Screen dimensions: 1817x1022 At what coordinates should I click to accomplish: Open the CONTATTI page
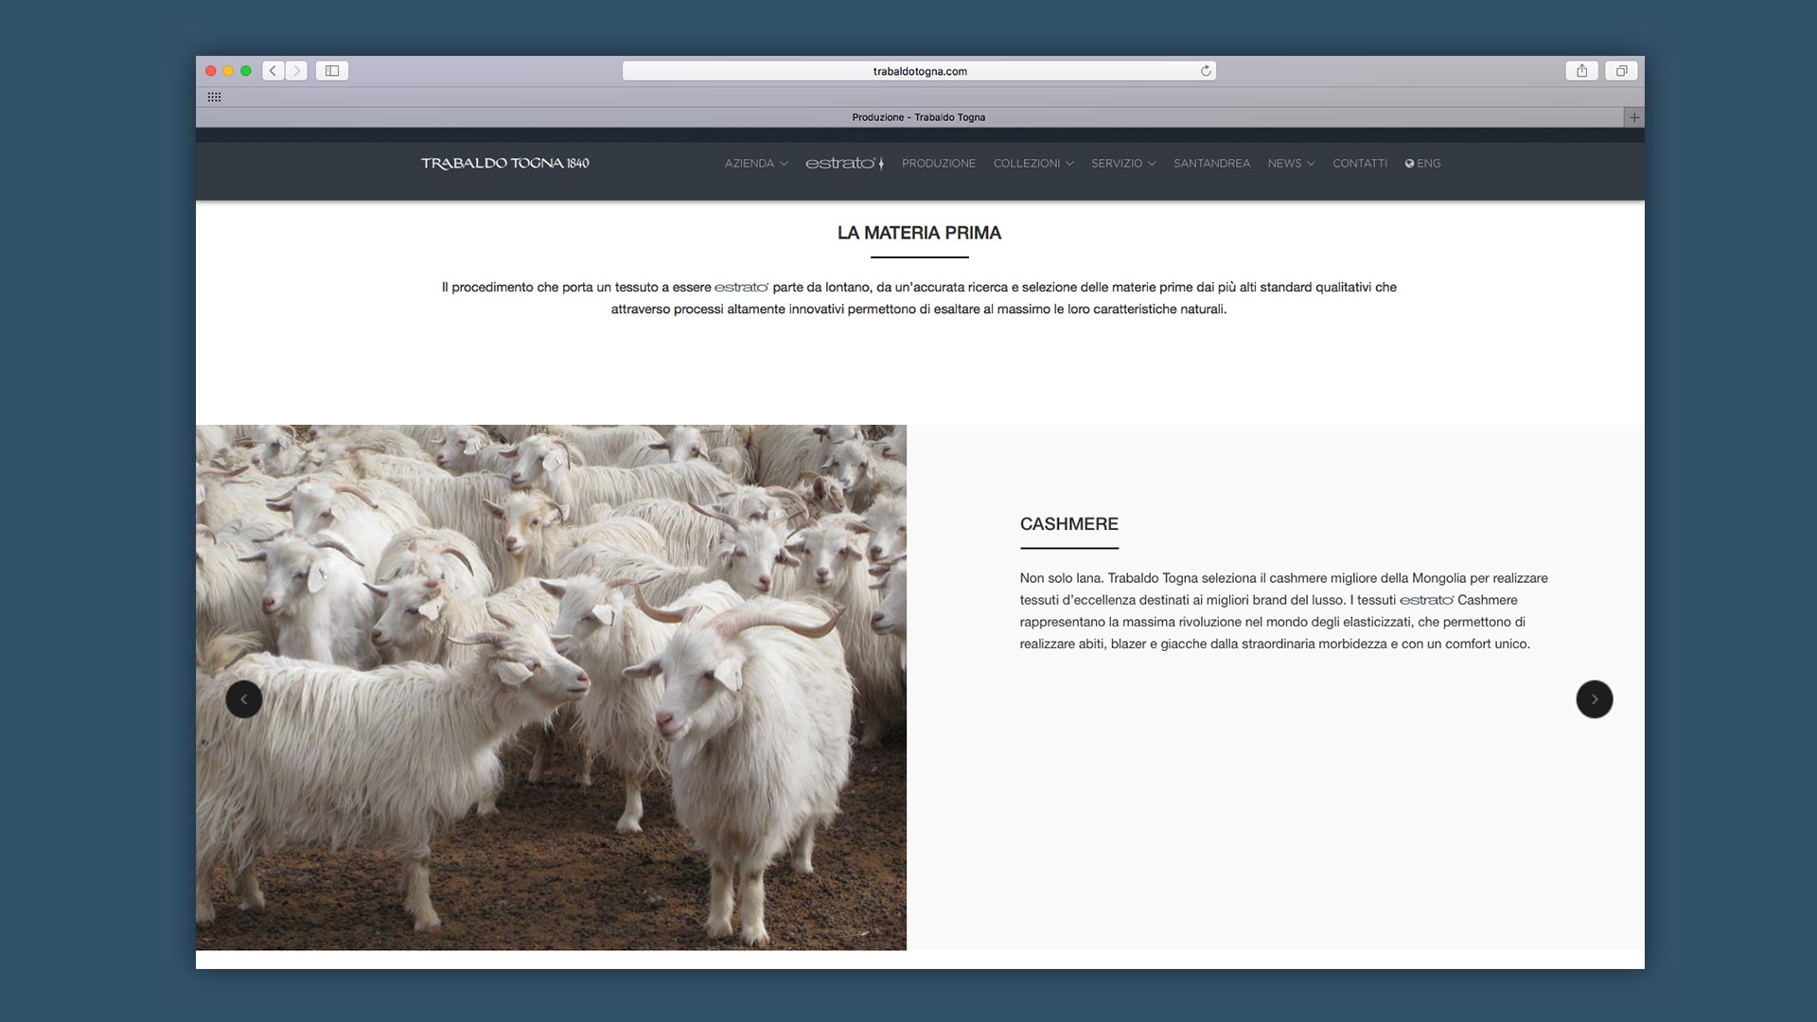[x=1360, y=164]
